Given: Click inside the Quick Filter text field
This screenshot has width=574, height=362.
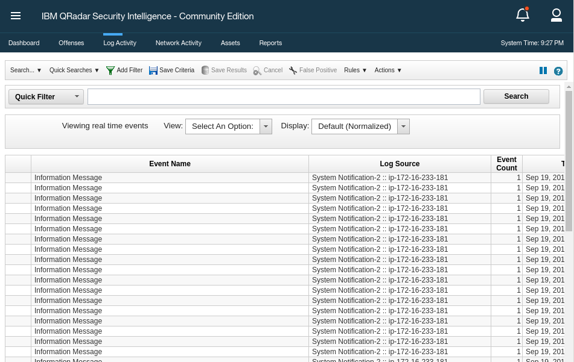Looking at the screenshot, I should 284,96.
